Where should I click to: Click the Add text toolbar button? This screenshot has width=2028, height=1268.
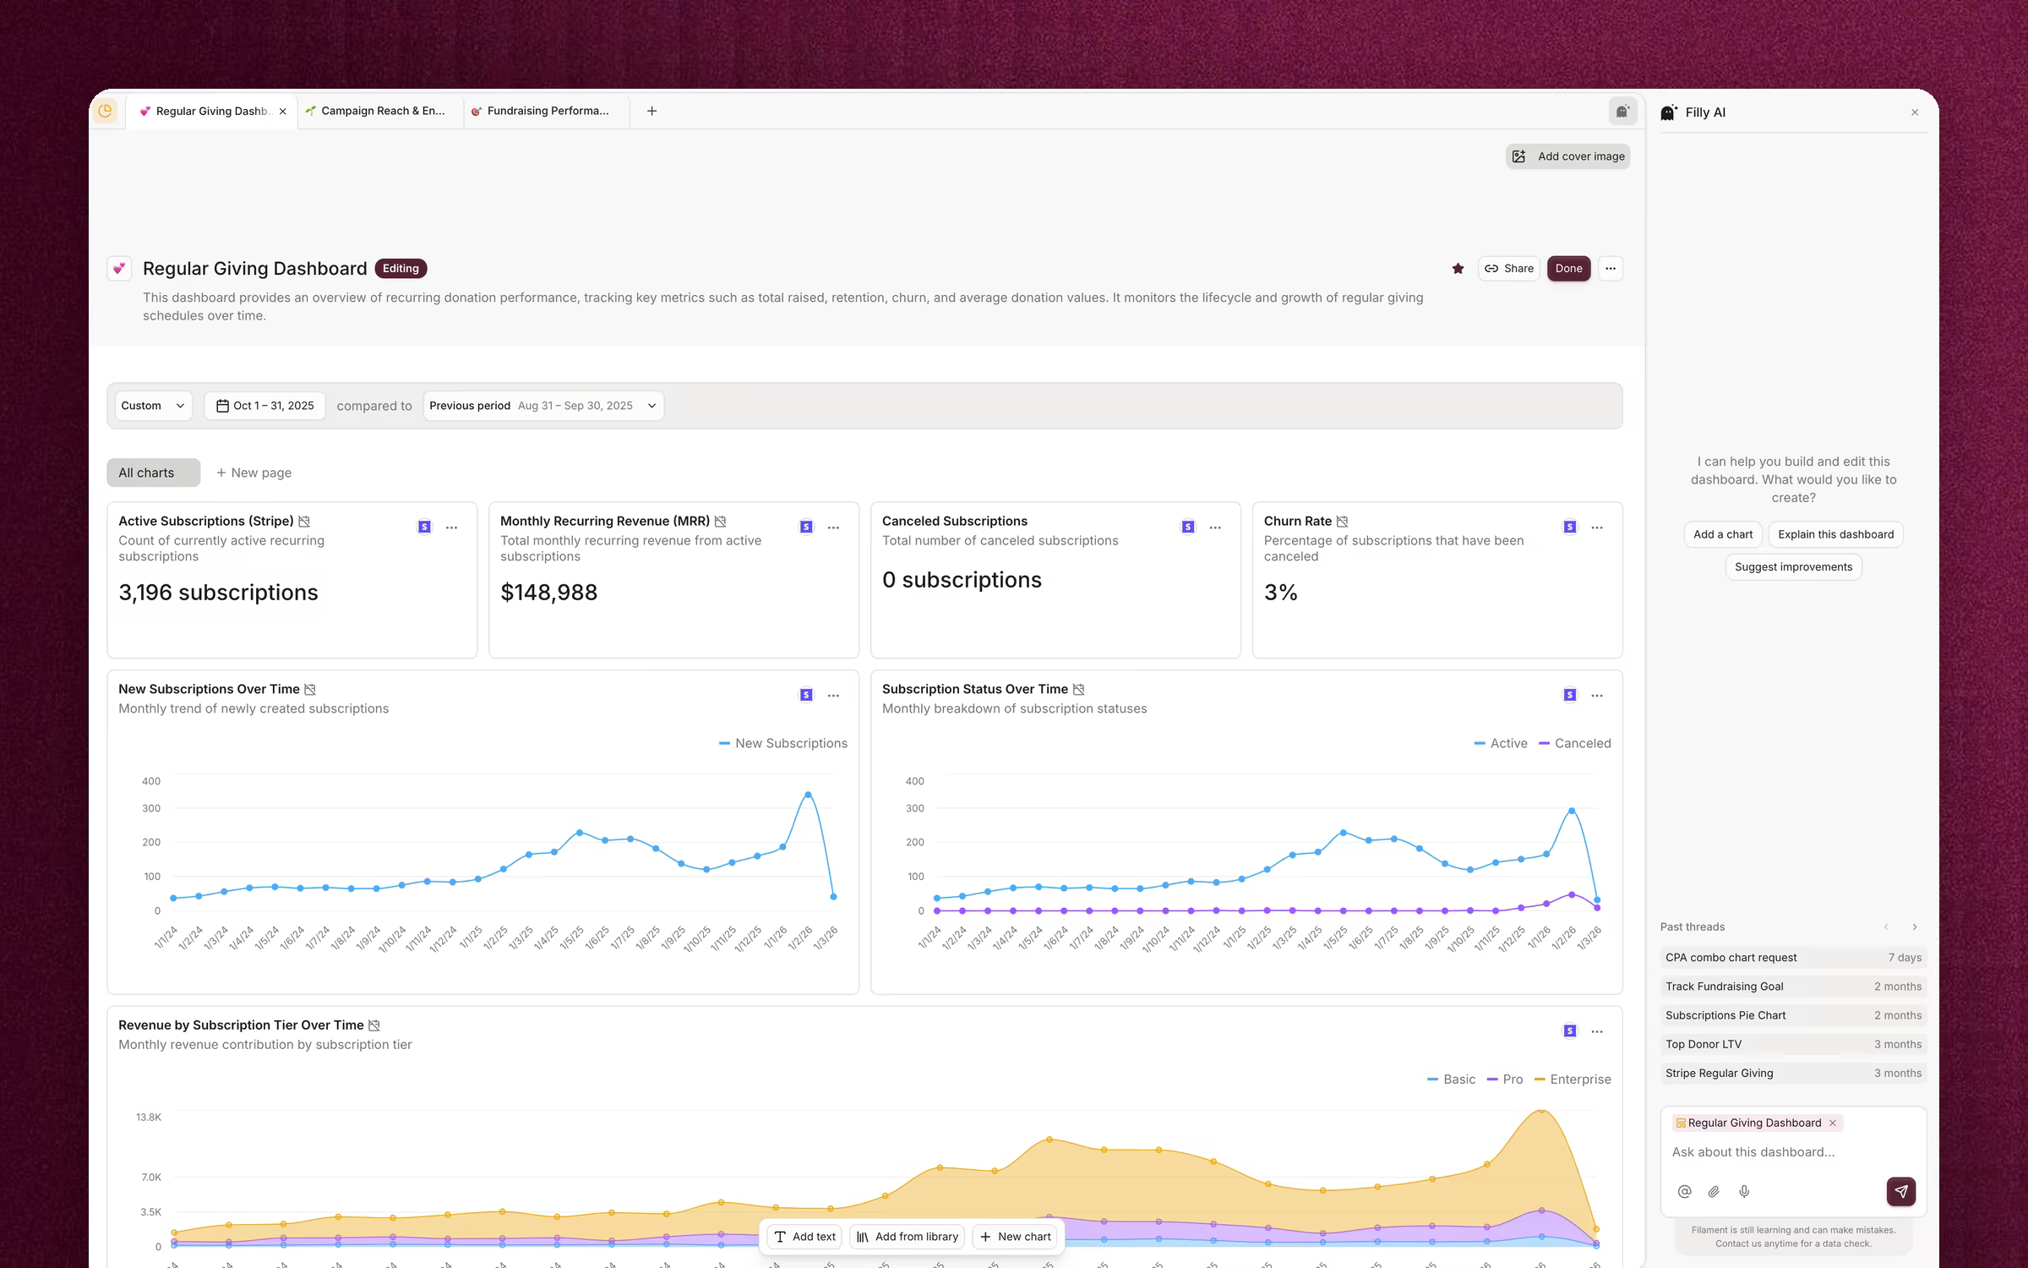pos(805,1237)
